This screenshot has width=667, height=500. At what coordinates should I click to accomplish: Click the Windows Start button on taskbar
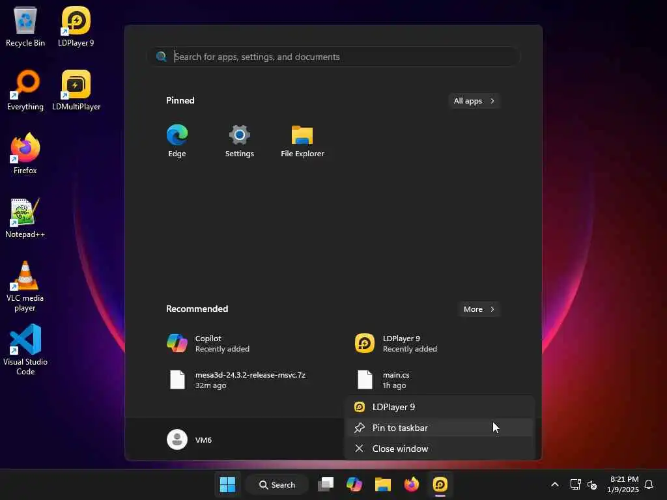(x=227, y=484)
